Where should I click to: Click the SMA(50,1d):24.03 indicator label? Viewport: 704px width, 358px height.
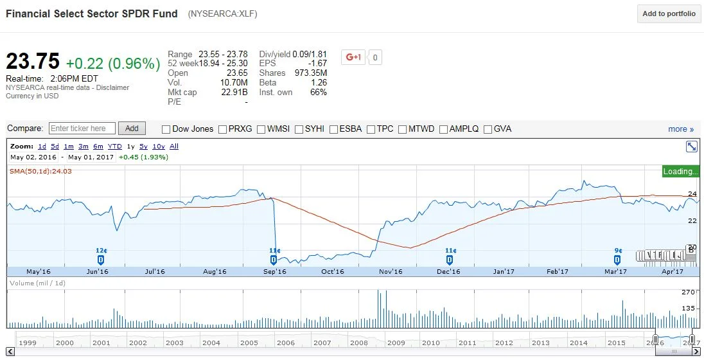point(41,171)
